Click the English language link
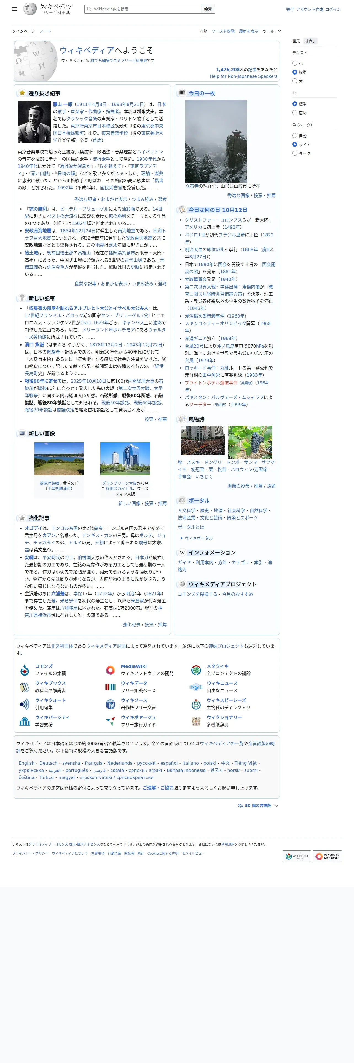 [27, 763]
